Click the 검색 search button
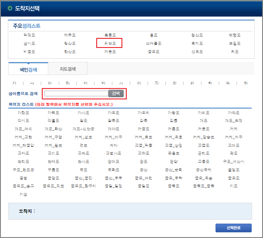Screen dimensions: 263x238 116,93
